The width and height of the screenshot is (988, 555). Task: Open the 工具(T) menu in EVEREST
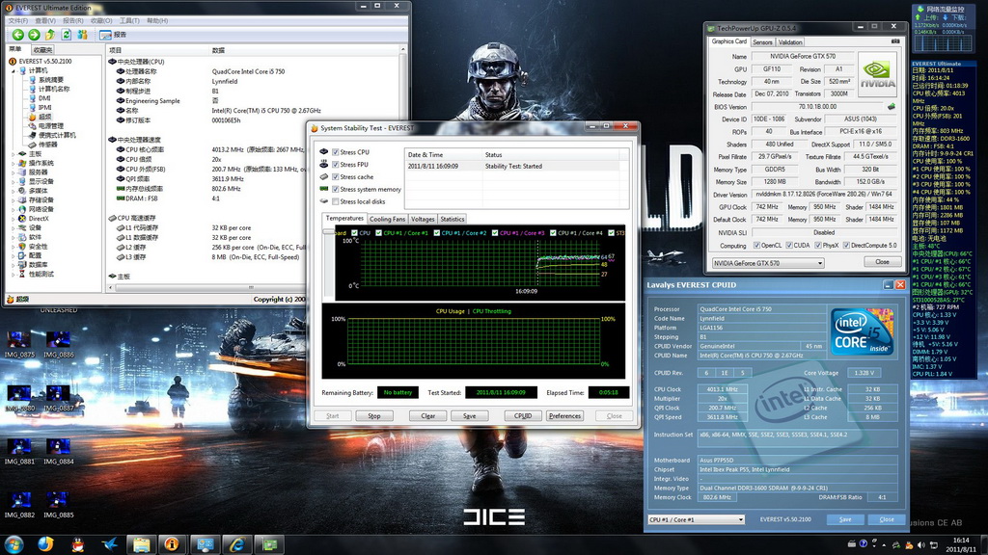click(x=129, y=21)
